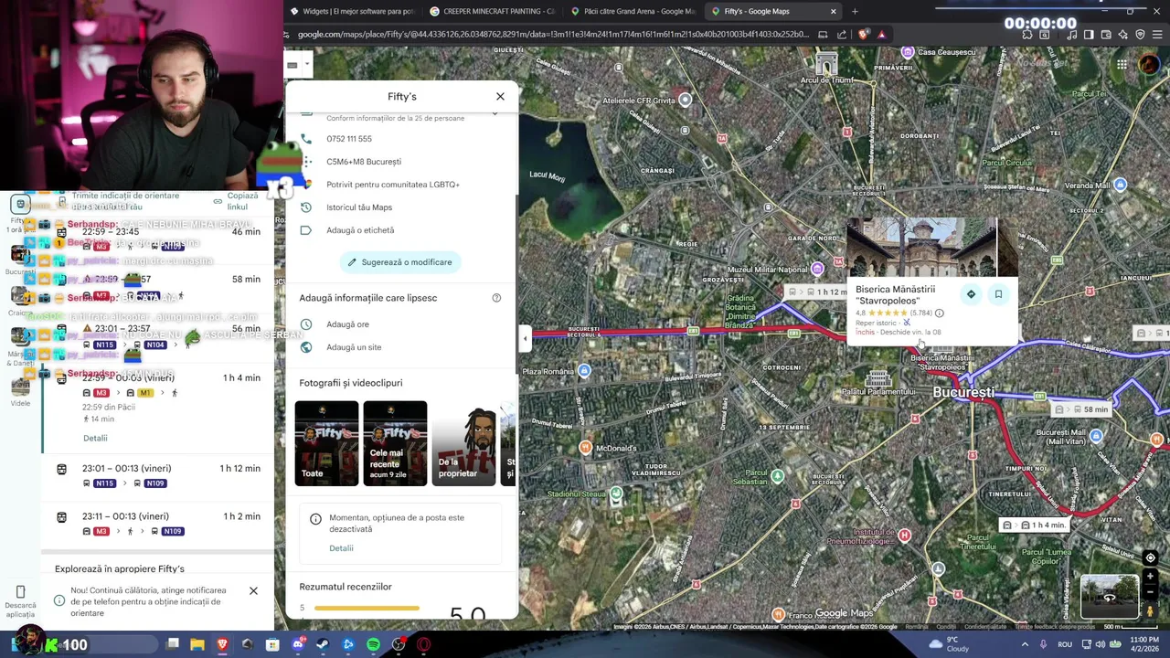Image resolution: width=1170 pixels, height=658 pixels.
Task: Open a new browser tab
Action: point(855,11)
